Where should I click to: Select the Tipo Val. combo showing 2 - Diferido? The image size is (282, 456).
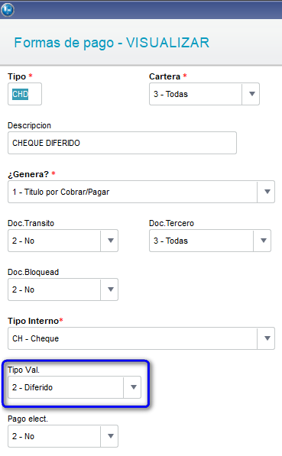tap(74, 387)
